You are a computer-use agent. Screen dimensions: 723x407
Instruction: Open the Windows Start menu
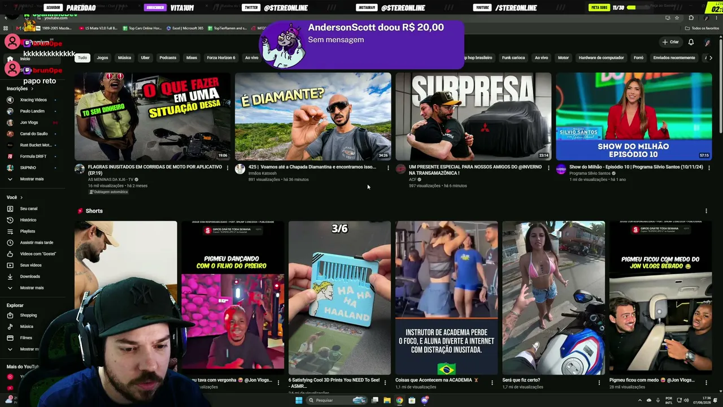click(x=299, y=400)
